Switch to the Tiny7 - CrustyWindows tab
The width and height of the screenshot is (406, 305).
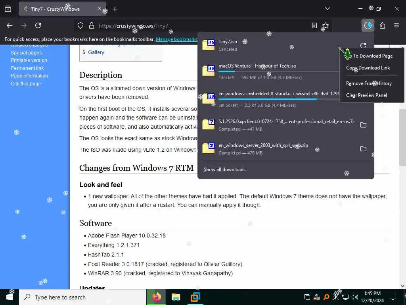coord(62,9)
